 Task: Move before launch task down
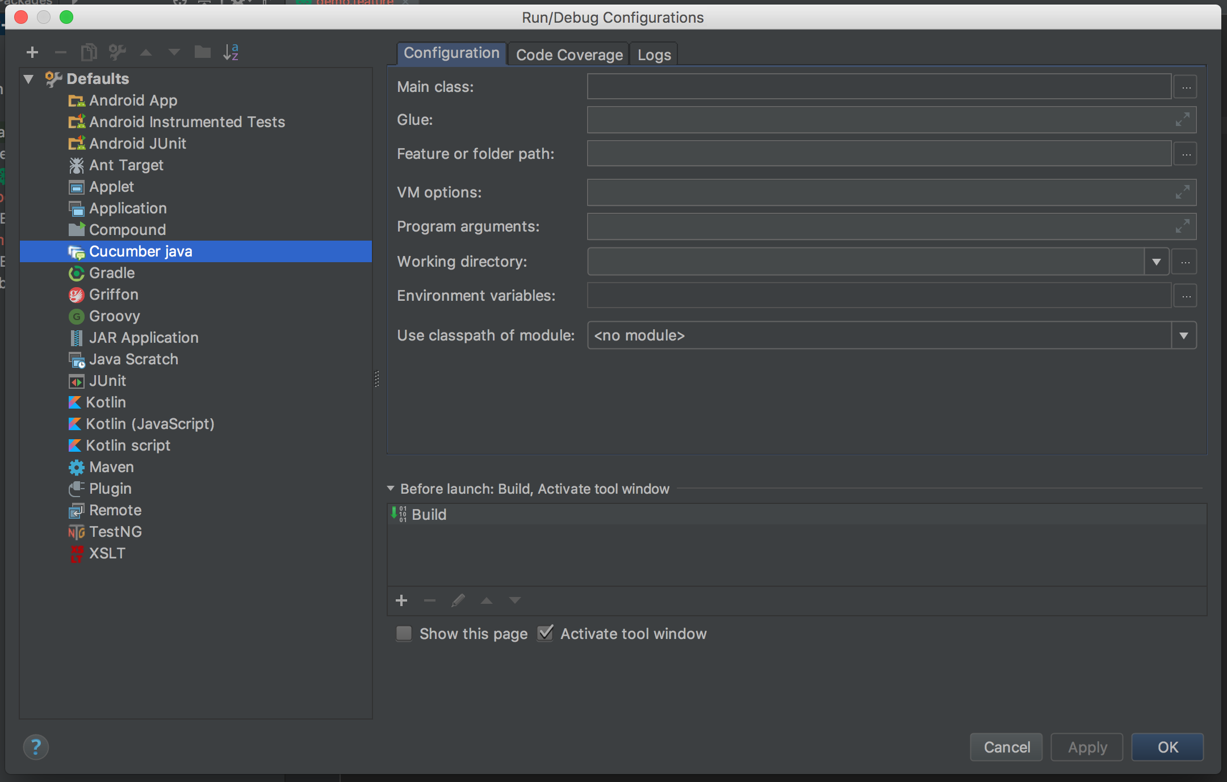click(x=515, y=600)
